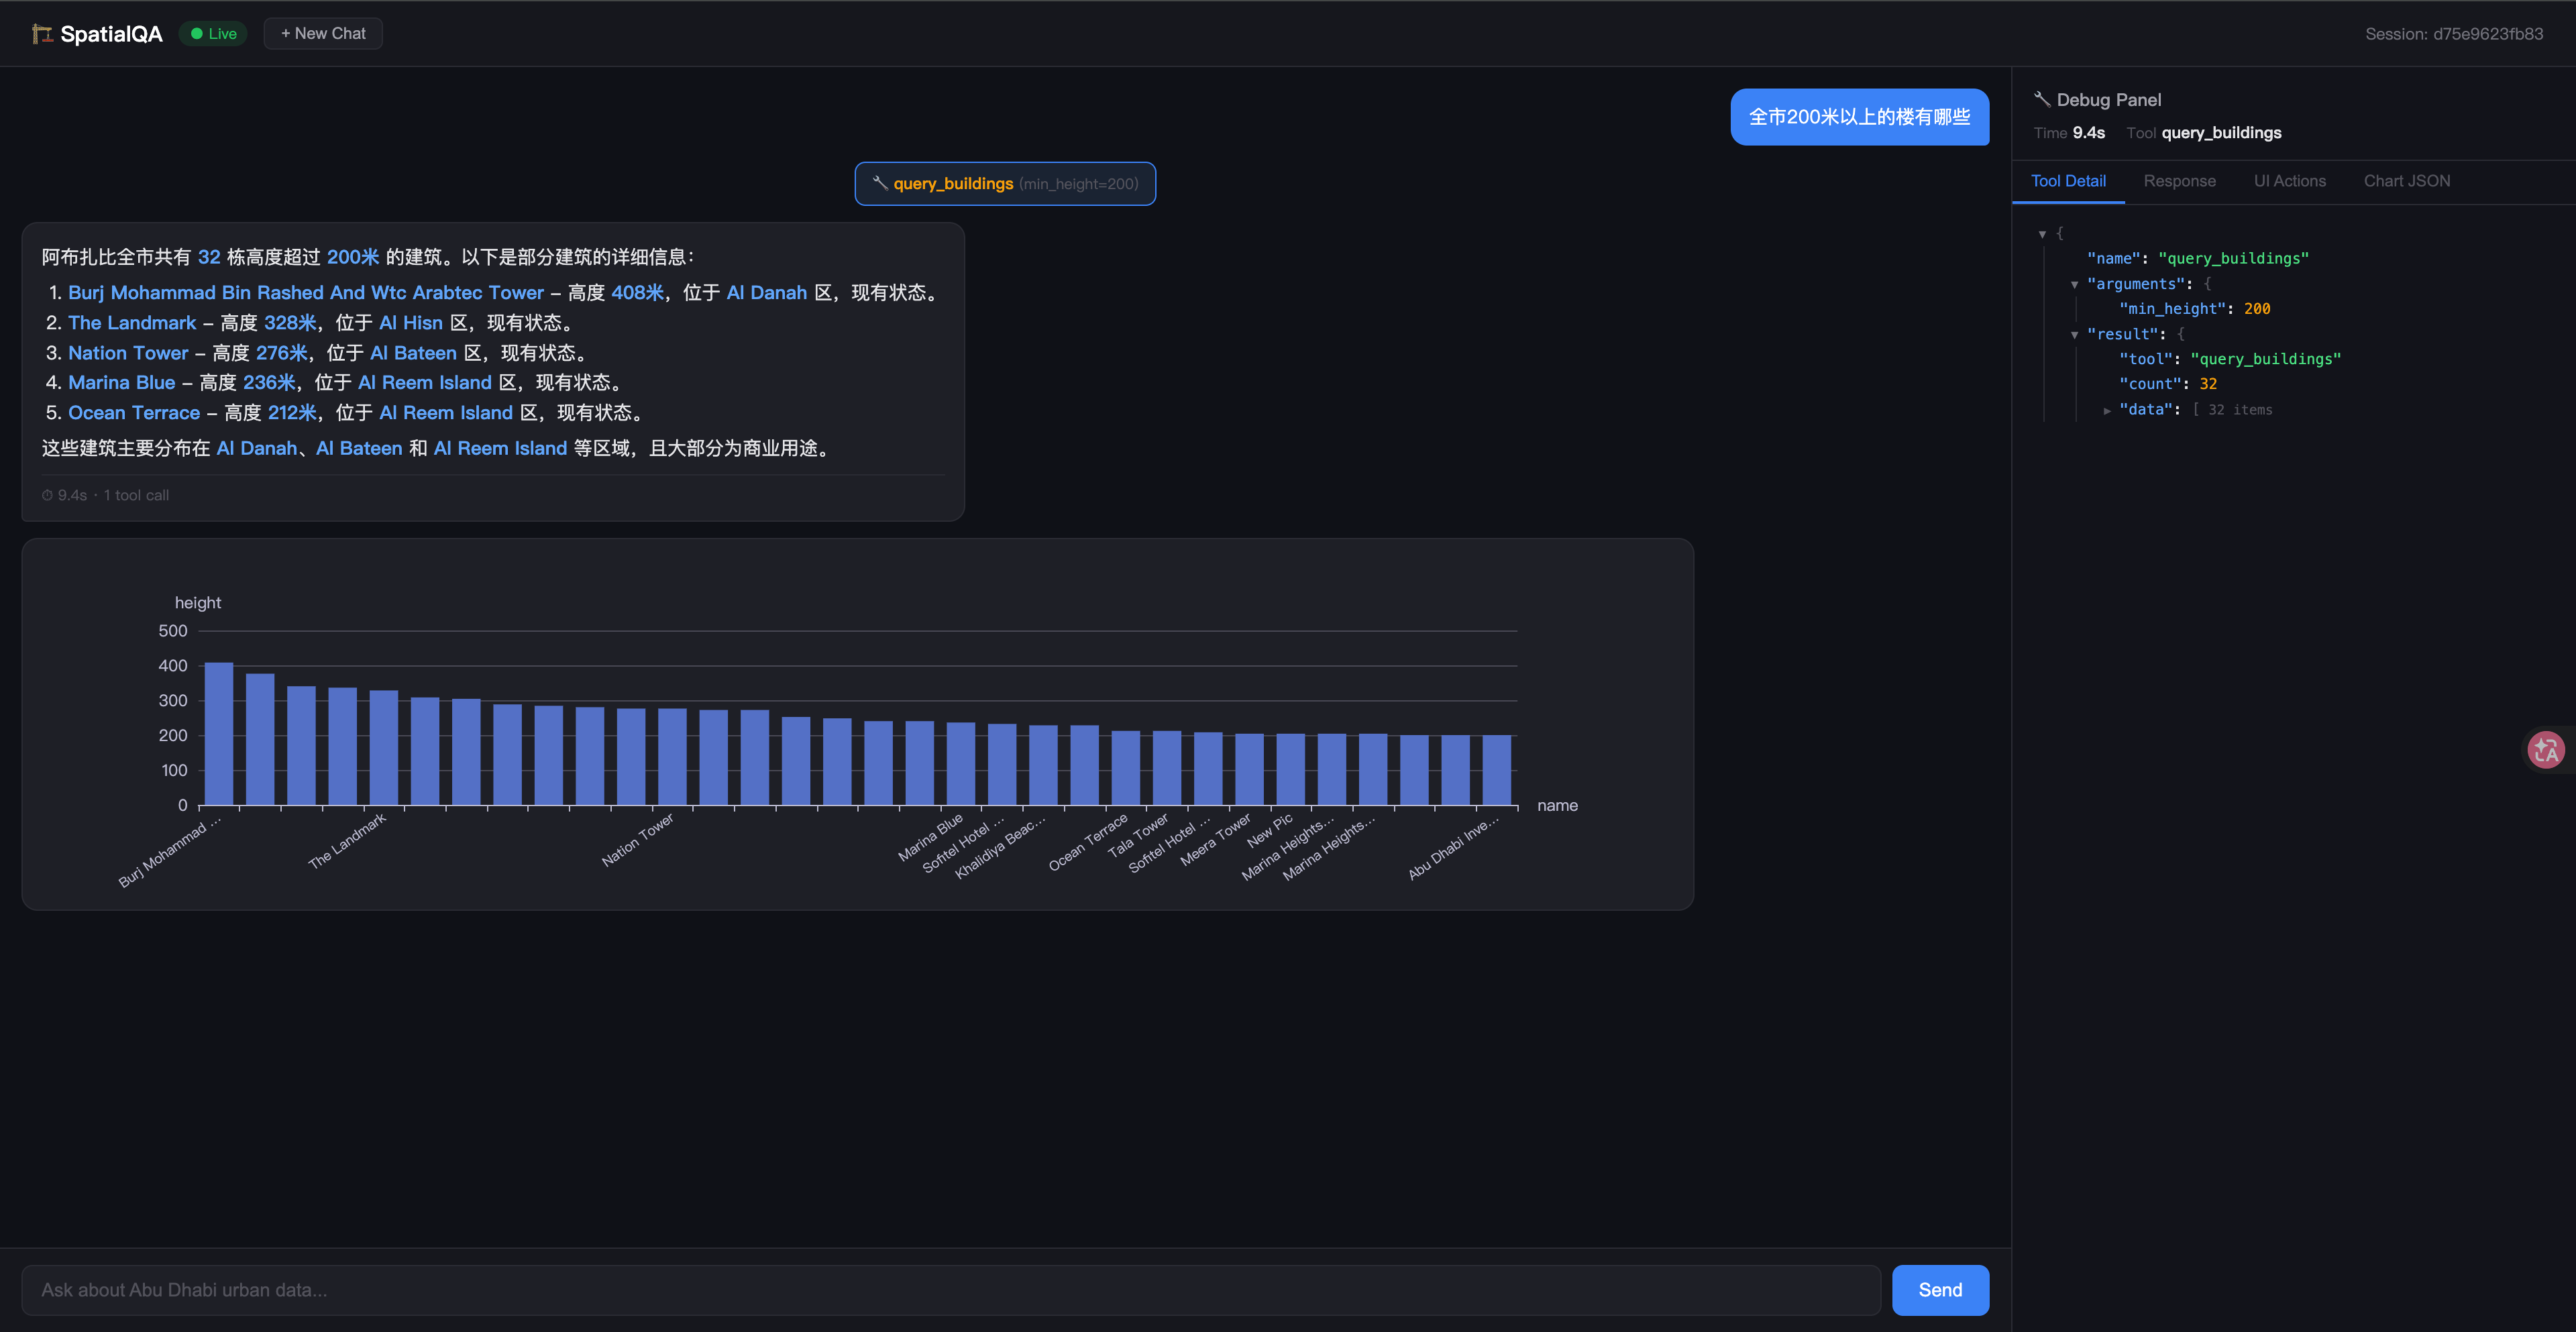Click the Khalidiya Beac... x-axis label
Screen dimensions: 2576x1332
pos(1000,846)
